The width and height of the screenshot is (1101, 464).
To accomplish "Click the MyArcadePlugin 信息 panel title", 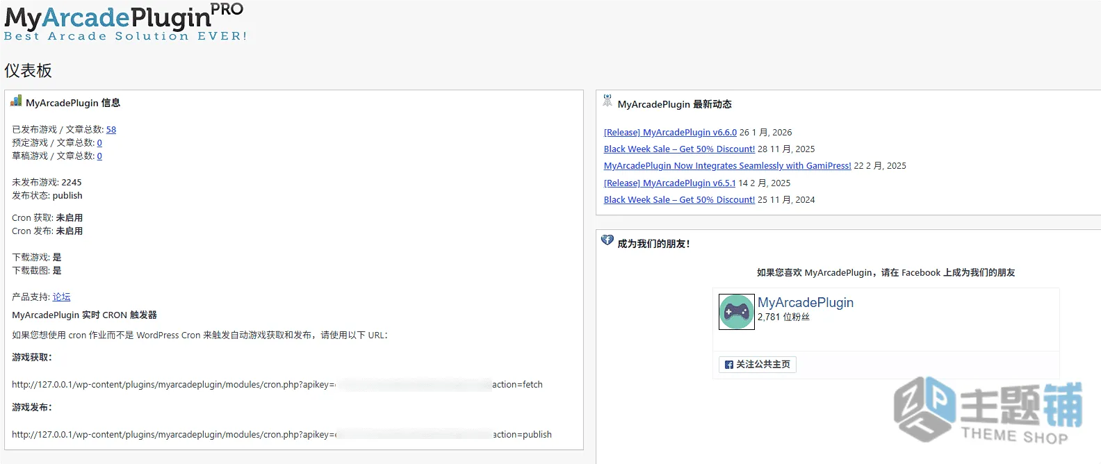I will coord(73,103).
